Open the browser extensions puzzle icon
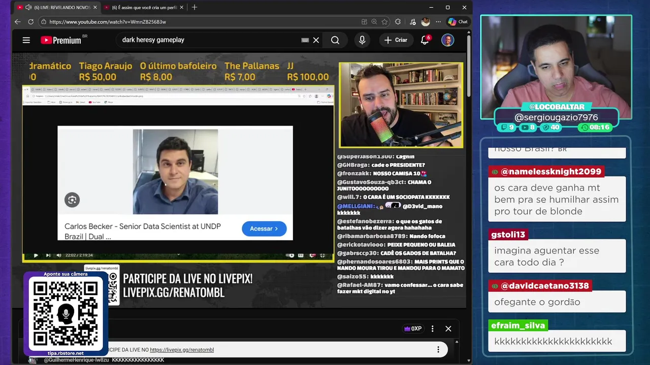Screen dimensions: 650x365 tap(398, 22)
